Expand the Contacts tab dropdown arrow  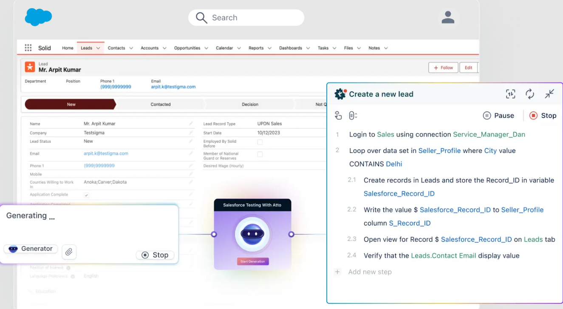[131, 48]
